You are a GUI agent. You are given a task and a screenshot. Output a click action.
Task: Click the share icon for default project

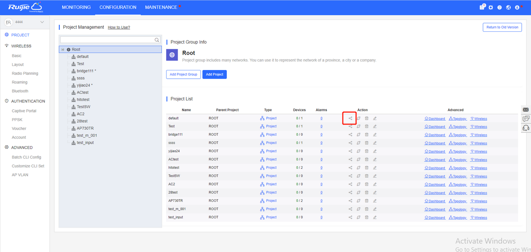350,118
